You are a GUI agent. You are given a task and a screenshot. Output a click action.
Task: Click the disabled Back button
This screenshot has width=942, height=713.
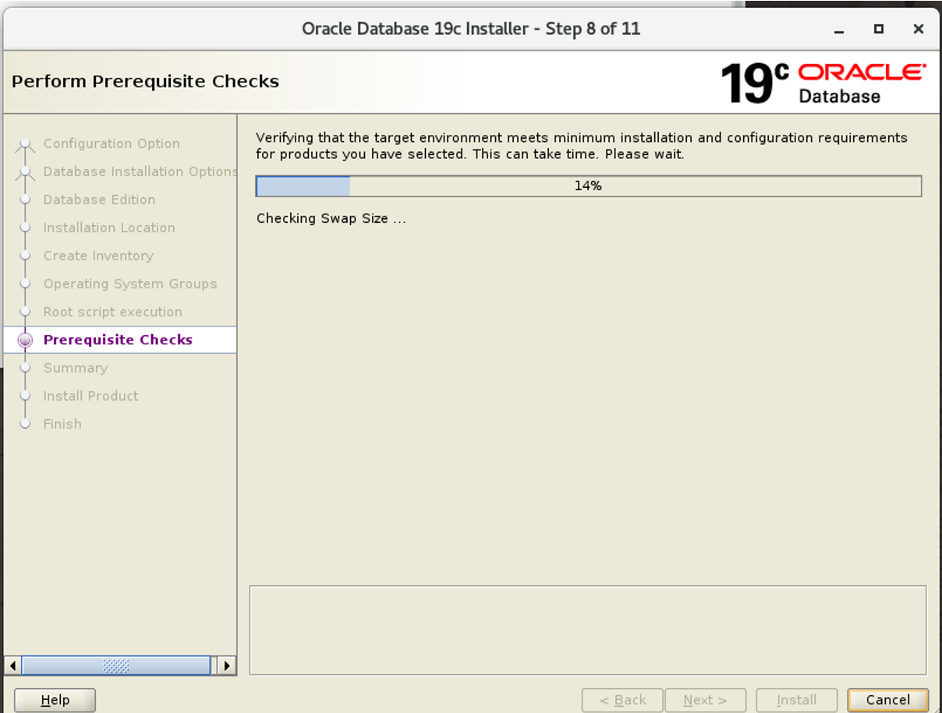622,700
